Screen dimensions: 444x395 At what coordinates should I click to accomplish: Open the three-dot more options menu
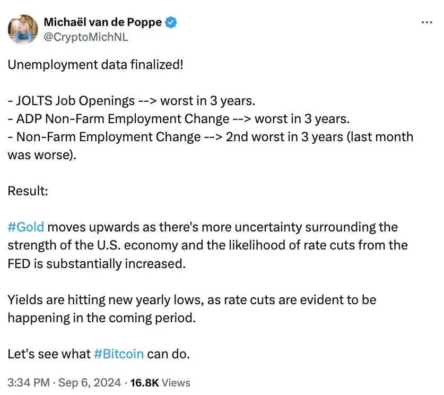[426, 22]
